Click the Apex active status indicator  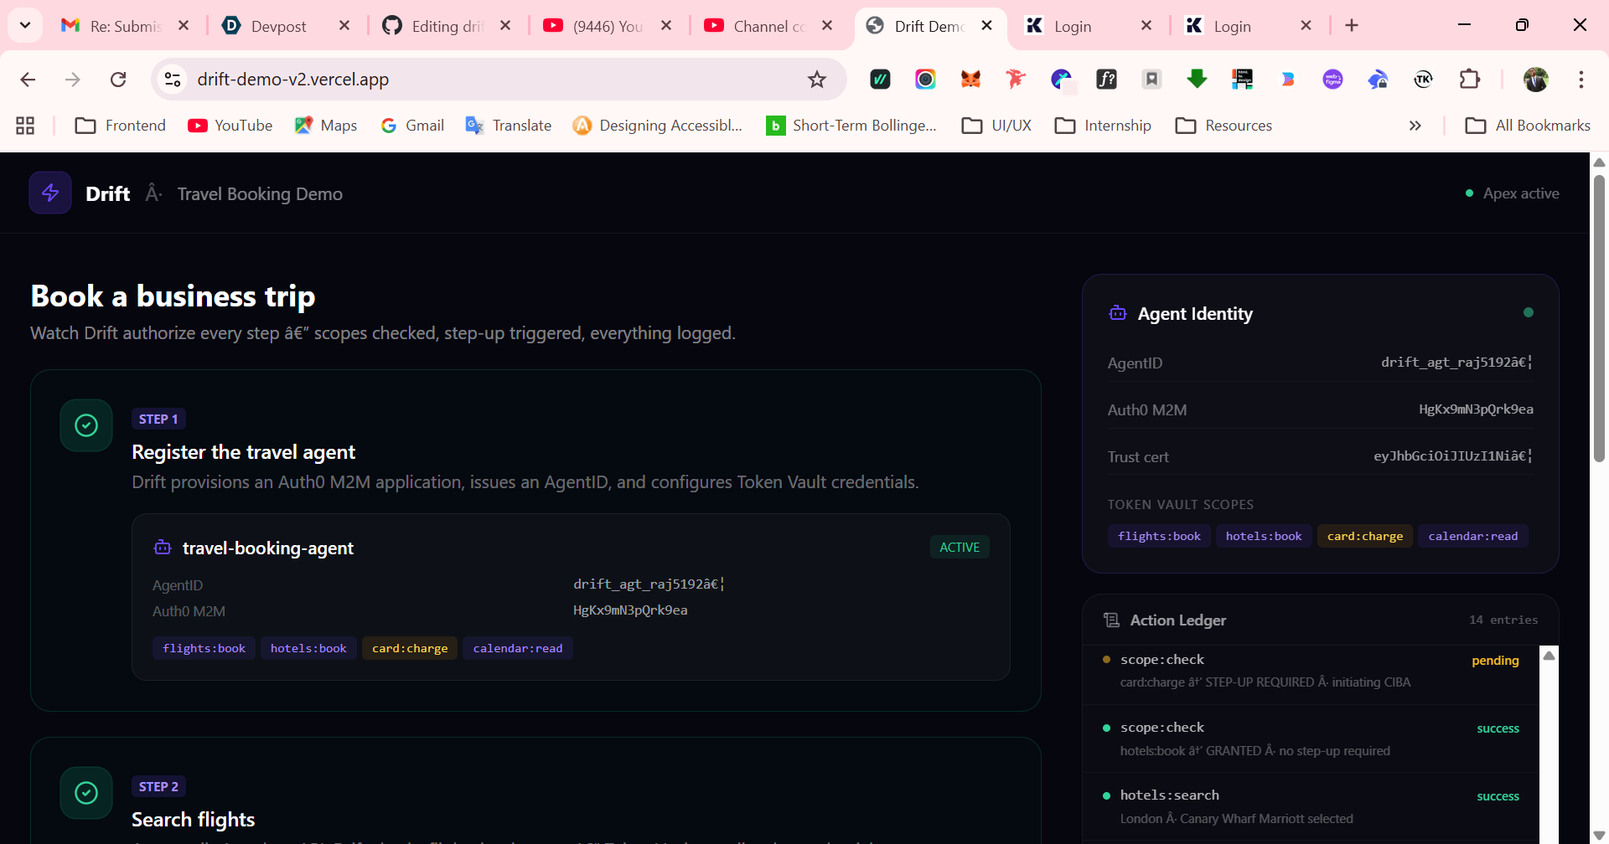(x=1512, y=193)
